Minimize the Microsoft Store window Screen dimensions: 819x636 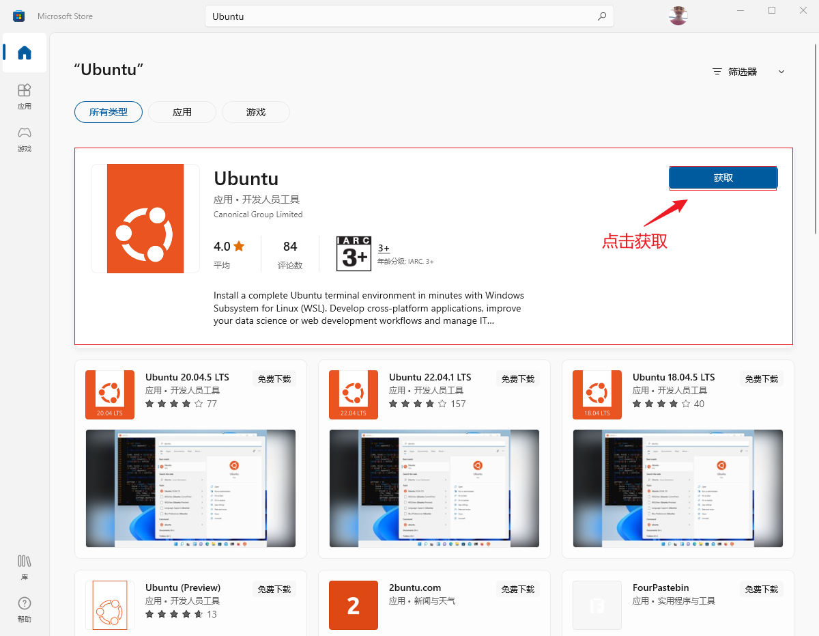pyautogui.click(x=741, y=10)
